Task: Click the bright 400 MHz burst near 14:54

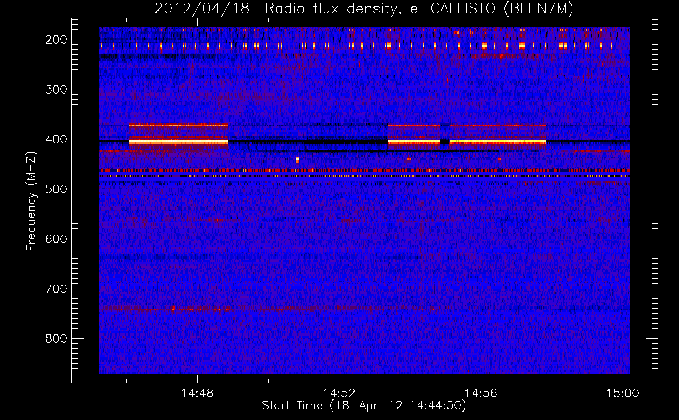Action: coord(414,142)
